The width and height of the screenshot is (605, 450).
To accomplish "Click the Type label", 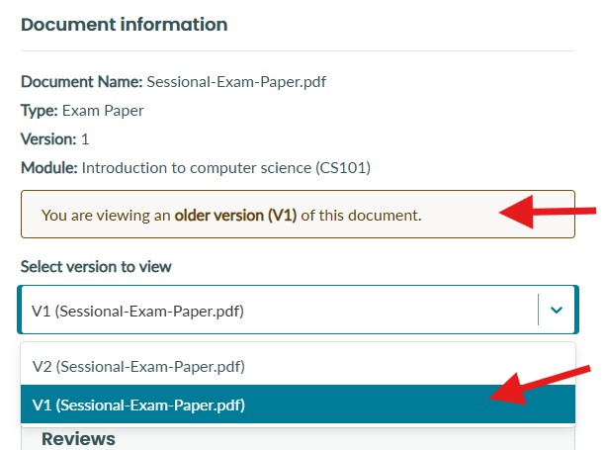I will click(39, 111).
